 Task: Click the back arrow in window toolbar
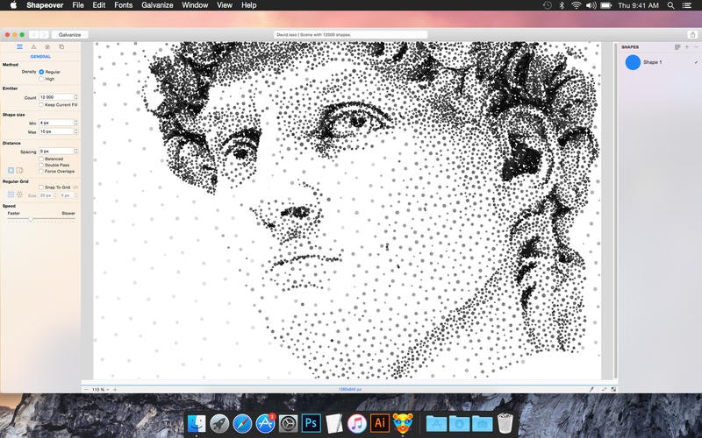point(34,34)
